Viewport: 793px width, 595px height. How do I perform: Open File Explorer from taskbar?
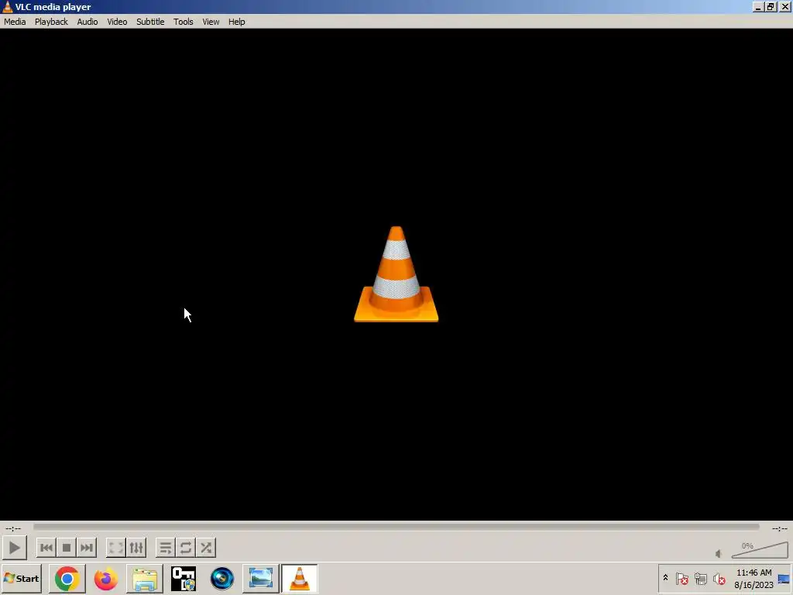coord(145,578)
